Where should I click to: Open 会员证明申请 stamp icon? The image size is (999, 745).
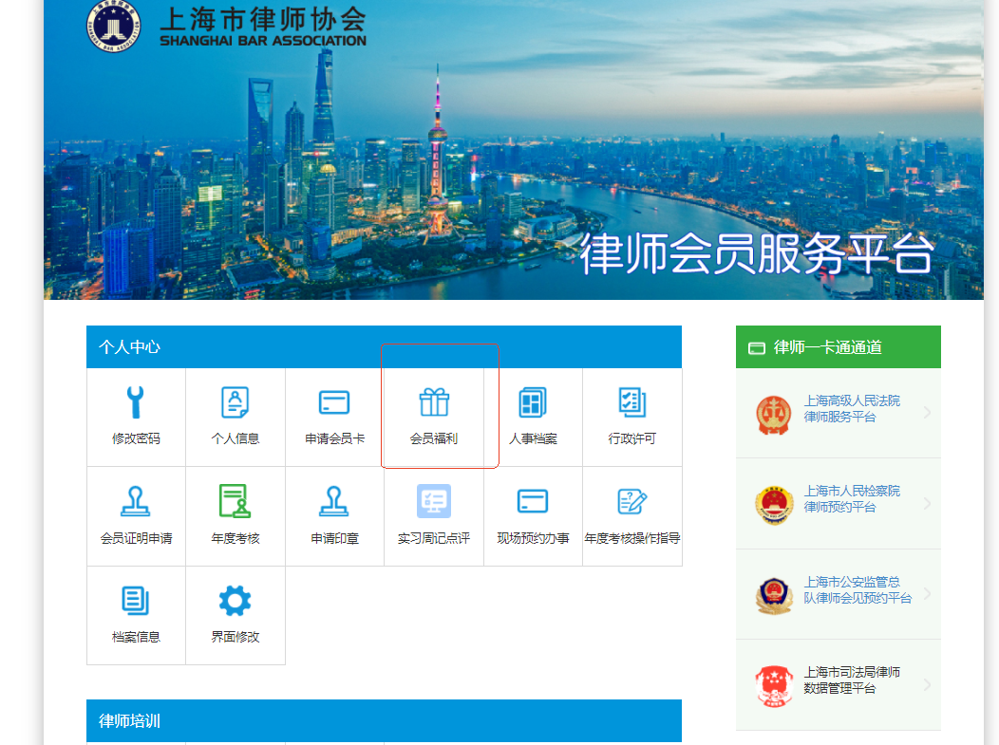click(136, 501)
